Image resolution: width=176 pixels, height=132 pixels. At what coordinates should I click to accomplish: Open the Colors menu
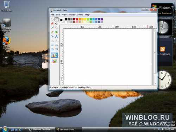click(x=80, y=14)
